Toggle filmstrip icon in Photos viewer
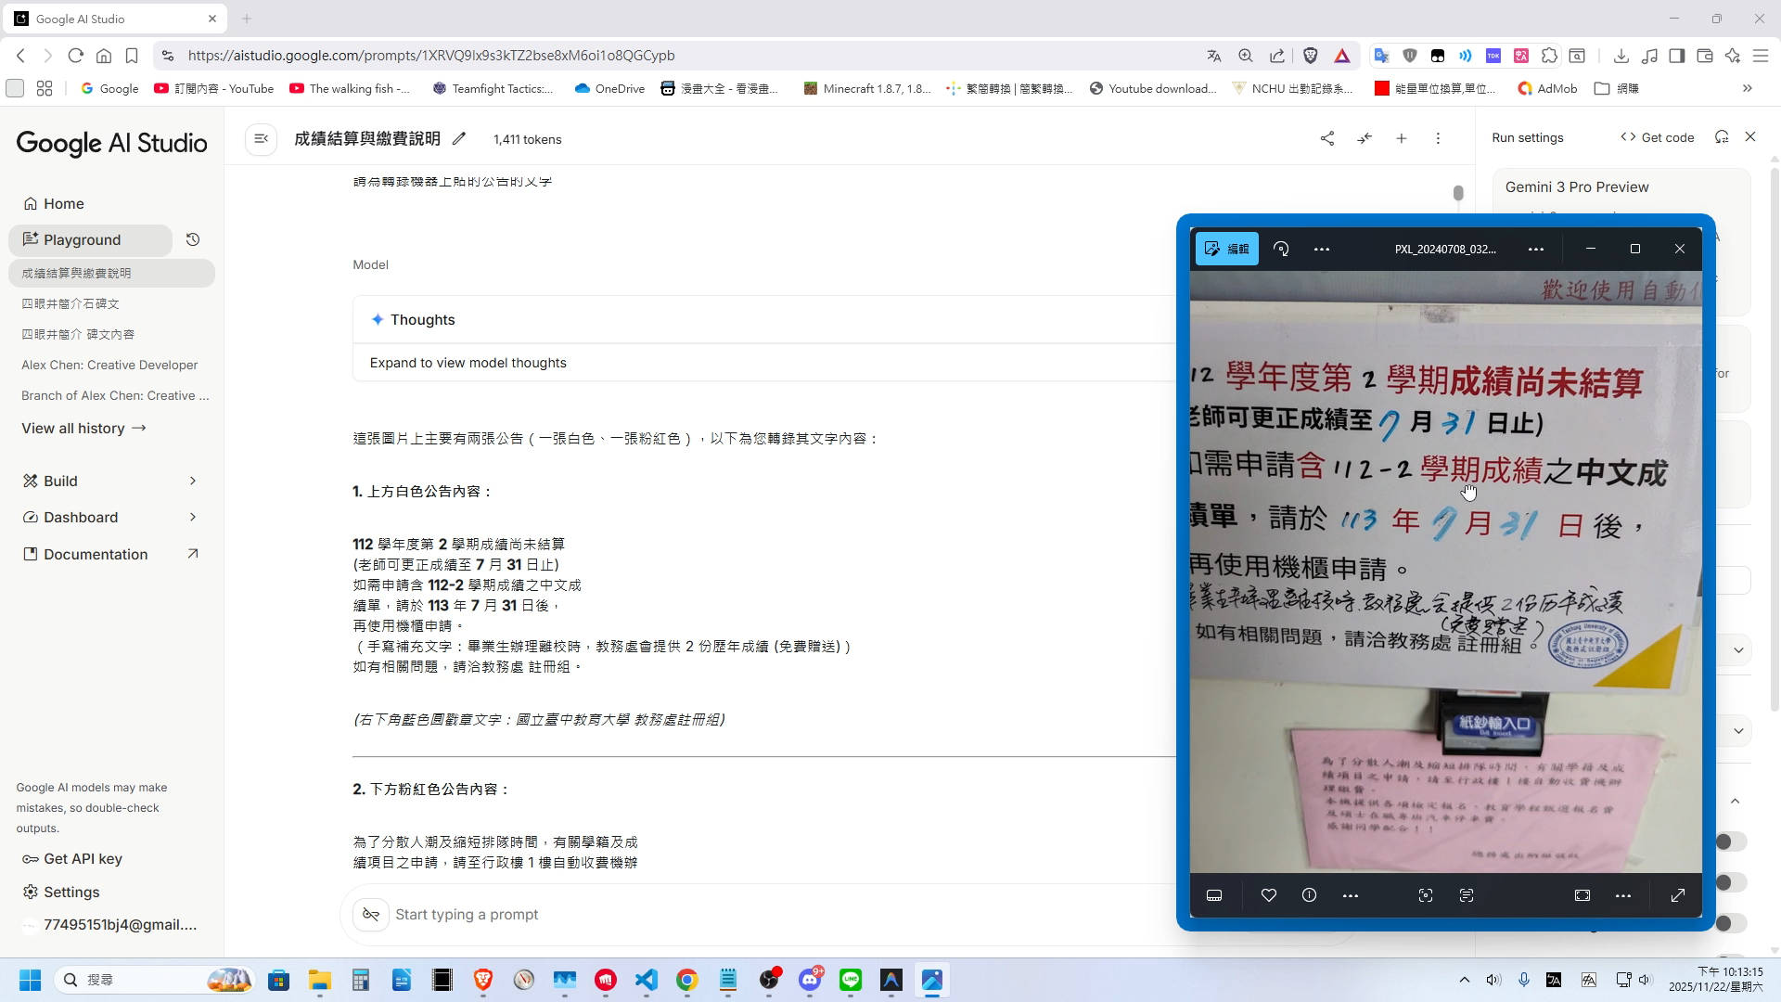 pos(1214,895)
